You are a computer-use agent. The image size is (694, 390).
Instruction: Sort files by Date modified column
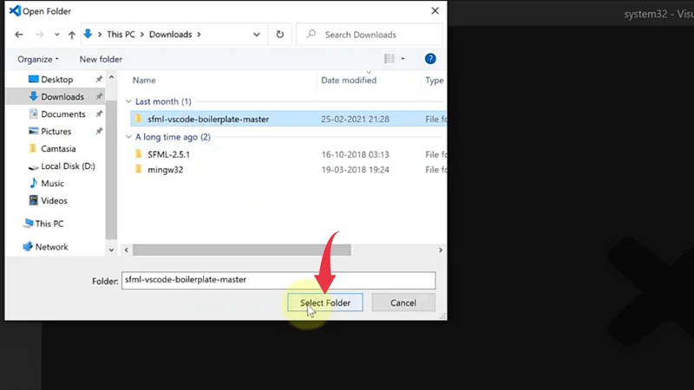349,80
